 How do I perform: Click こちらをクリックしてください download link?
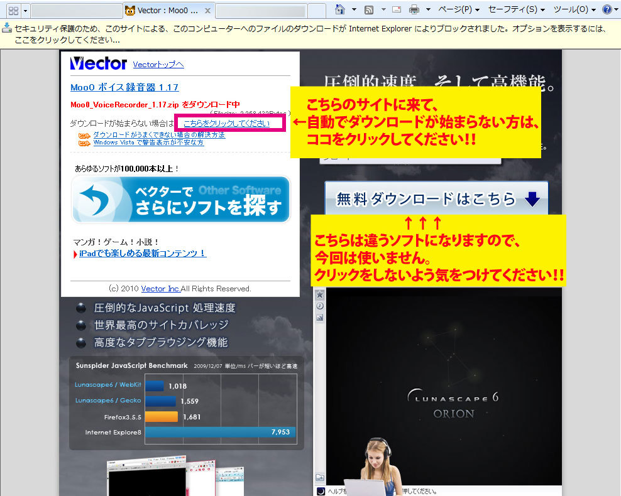click(226, 124)
